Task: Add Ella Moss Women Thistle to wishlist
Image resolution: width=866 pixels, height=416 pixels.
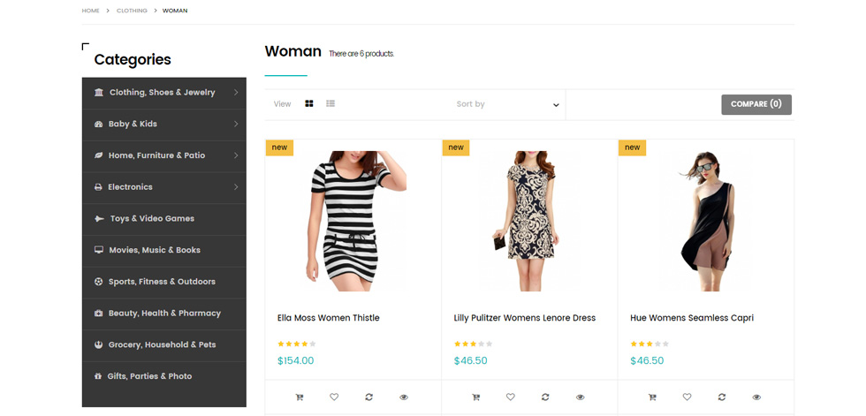Action: pos(334,397)
